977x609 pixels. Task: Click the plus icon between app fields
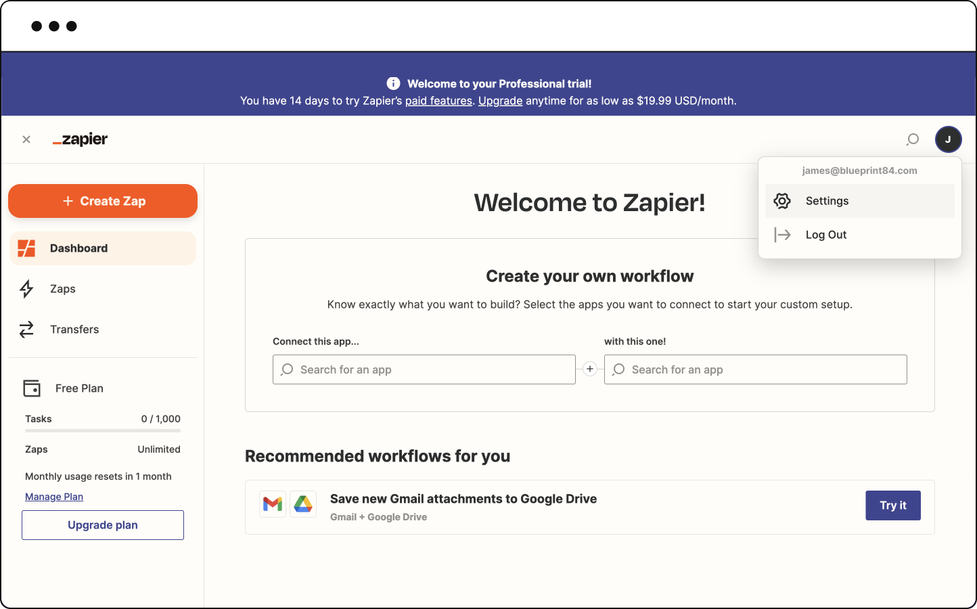pos(590,369)
